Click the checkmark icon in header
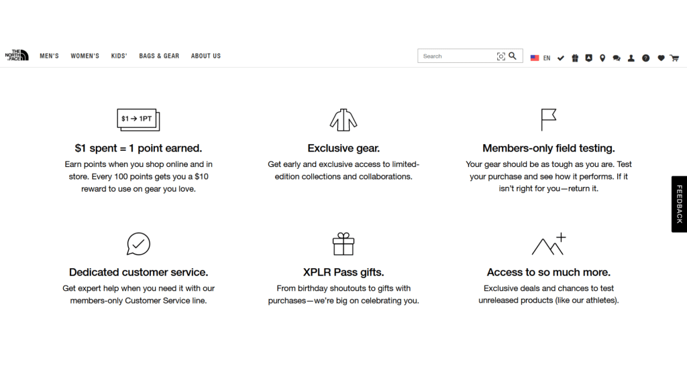 pyautogui.click(x=561, y=58)
